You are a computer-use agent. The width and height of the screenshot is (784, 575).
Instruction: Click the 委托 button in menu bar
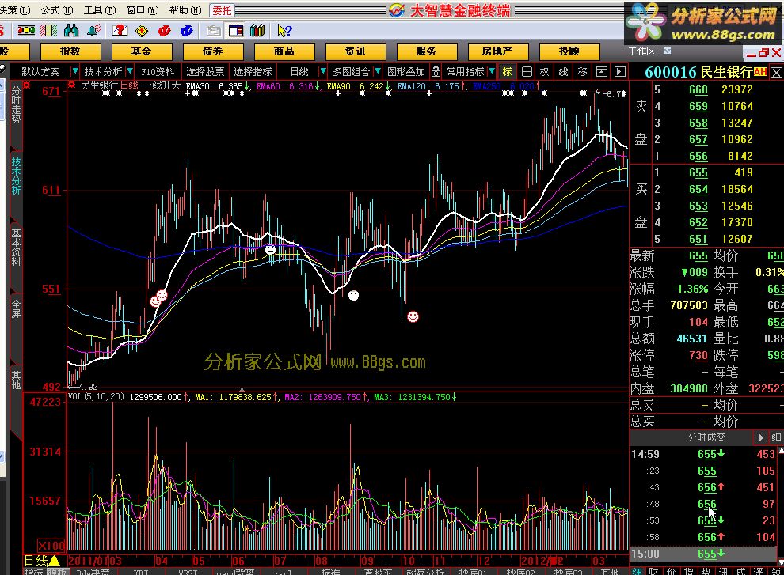click(222, 10)
